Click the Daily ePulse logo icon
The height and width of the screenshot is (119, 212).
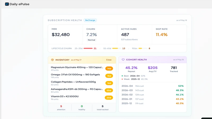[7, 4]
